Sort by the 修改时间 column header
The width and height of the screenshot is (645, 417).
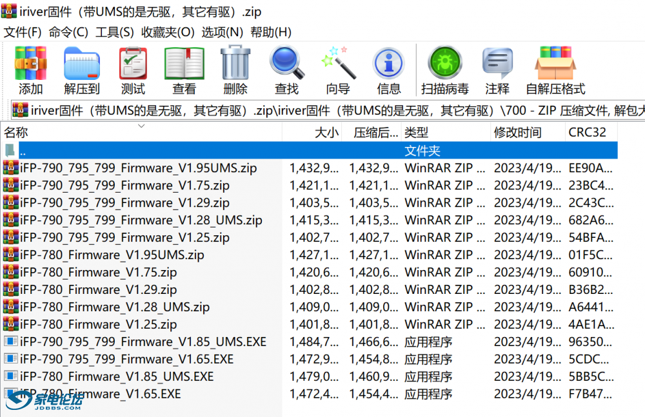tap(528, 132)
